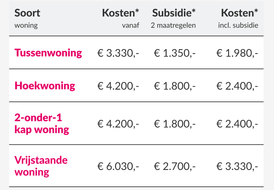Click the Kosten vanaf column header
This screenshot has width=274, height=190.
121,19
